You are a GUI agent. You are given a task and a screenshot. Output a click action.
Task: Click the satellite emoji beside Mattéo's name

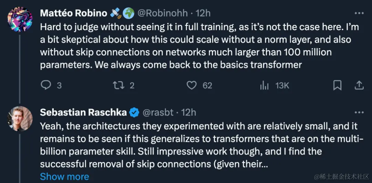point(115,13)
